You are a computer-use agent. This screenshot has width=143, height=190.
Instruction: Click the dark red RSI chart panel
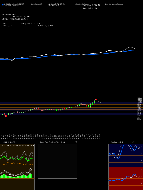(126, 178)
